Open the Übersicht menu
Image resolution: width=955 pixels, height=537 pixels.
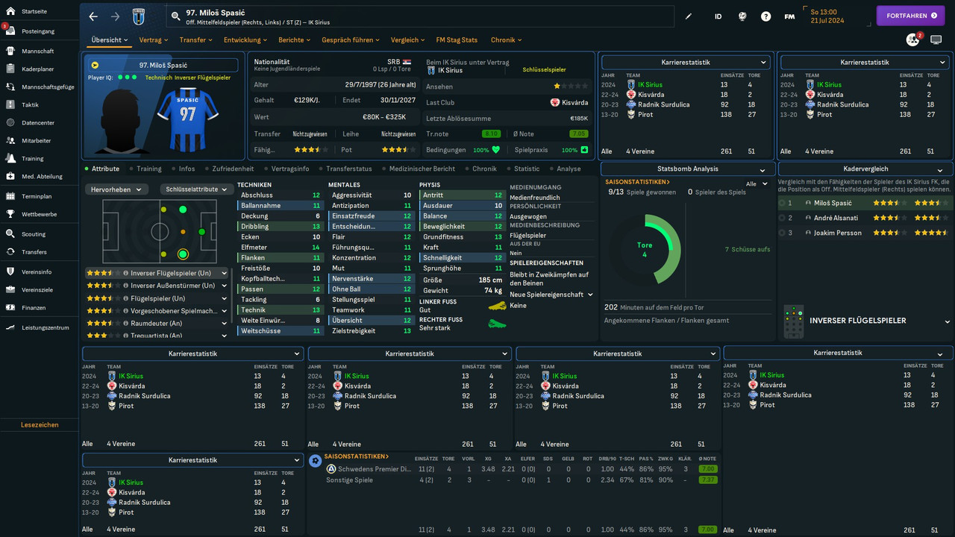coord(109,40)
